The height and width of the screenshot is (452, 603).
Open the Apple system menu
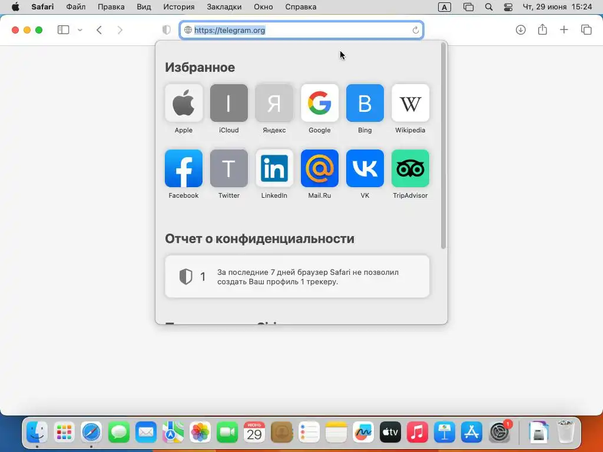pyautogui.click(x=15, y=7)
